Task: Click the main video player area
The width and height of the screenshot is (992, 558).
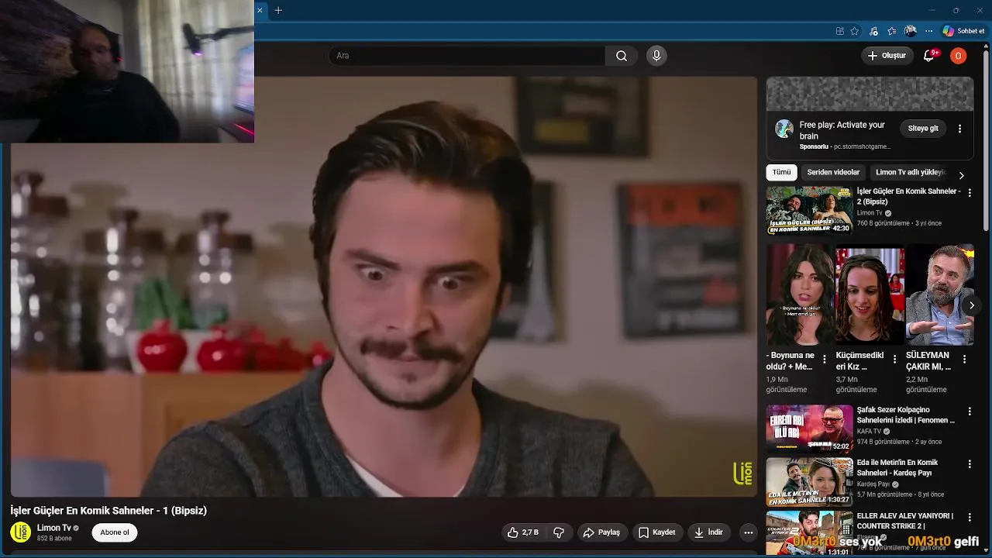Action: [384, 287]
